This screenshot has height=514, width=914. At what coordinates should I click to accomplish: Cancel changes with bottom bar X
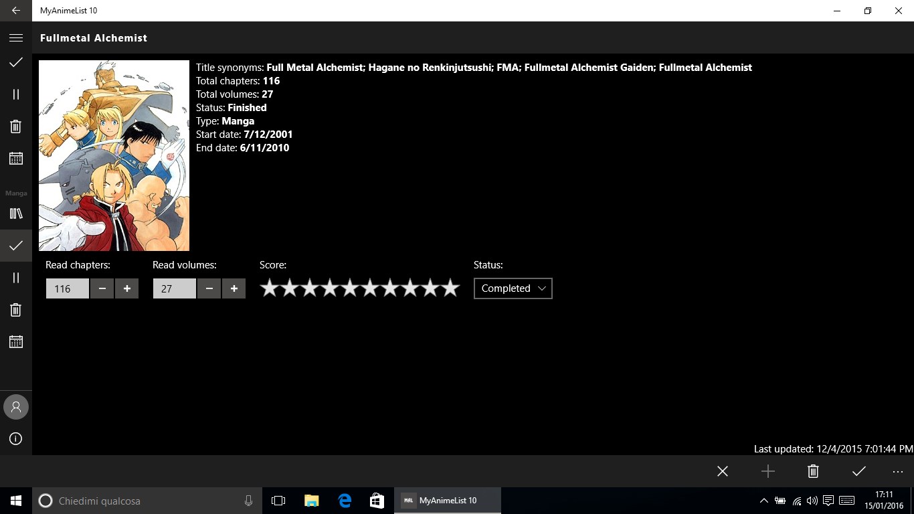point(723,471)
